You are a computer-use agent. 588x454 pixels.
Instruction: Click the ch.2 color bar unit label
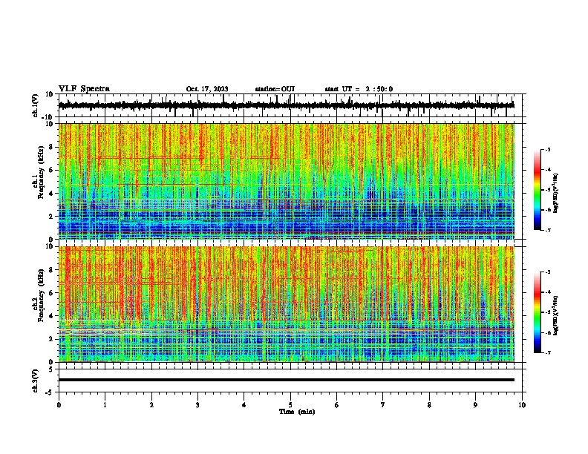tap(556, 315)
